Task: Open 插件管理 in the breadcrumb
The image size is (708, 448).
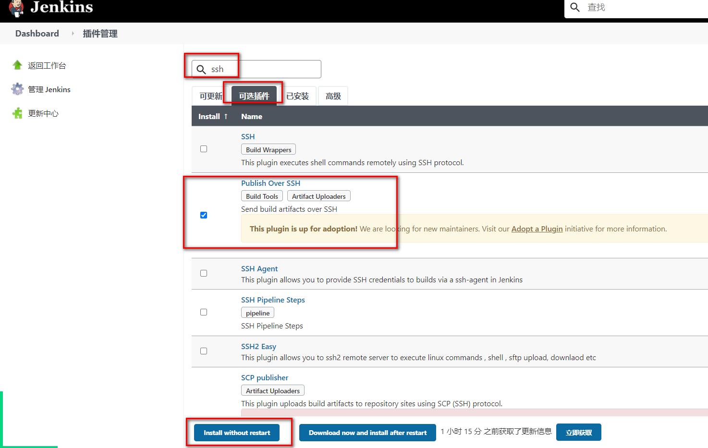Action: click(100, 34)
